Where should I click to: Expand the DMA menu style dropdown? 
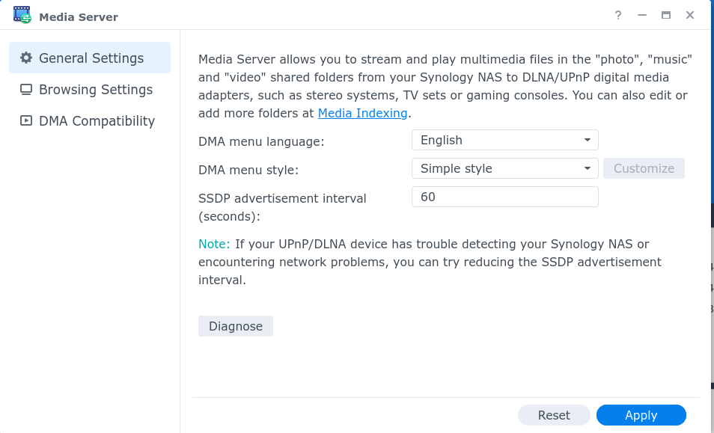coord(504,168)
